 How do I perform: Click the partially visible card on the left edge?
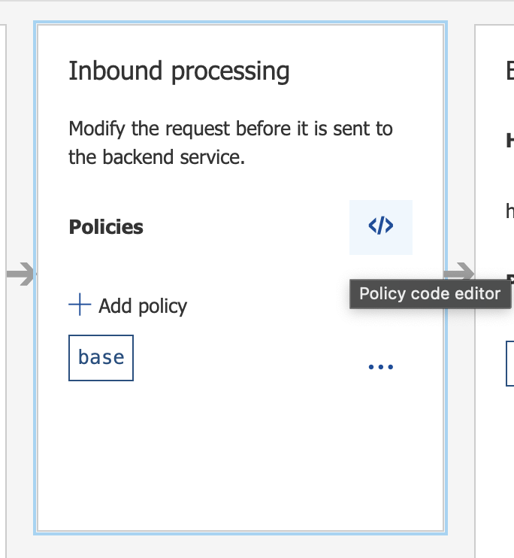[3, 376]
